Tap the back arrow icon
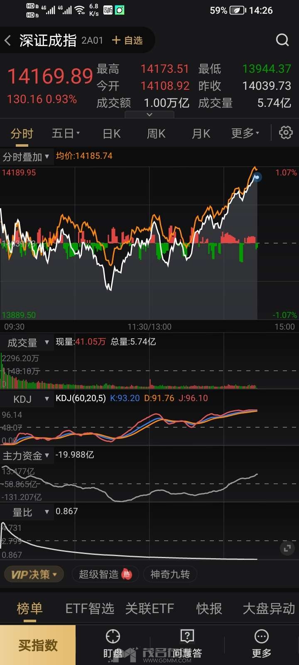The image size is (299, 665). click(x=8, y=40)
